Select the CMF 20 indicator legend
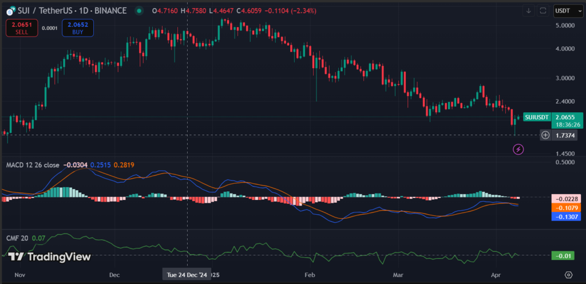The image size is (586, 284). pyautogui.click(x=17, y=238)
